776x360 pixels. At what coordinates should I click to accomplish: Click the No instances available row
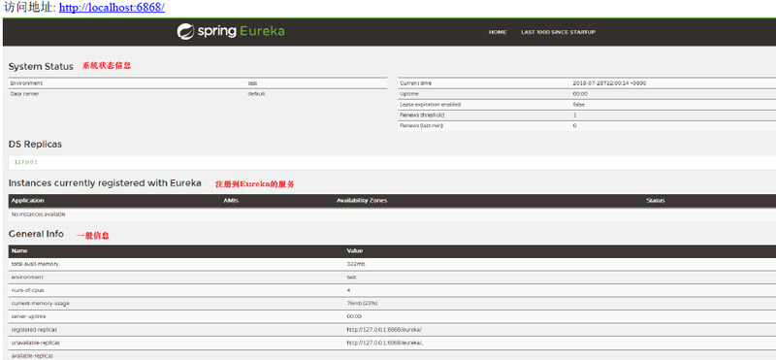coord(392,214)
